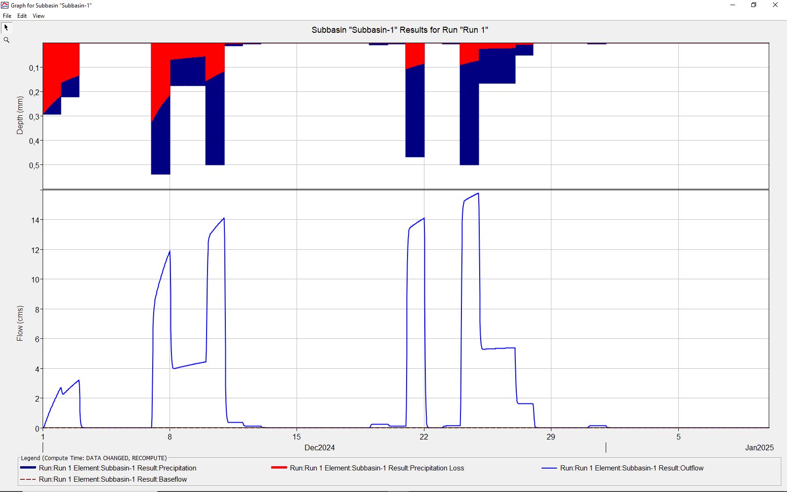Screen dimensions: 787x492
Task: Click the dark blue Precipitation legend swatch
Action: [28, 468]
